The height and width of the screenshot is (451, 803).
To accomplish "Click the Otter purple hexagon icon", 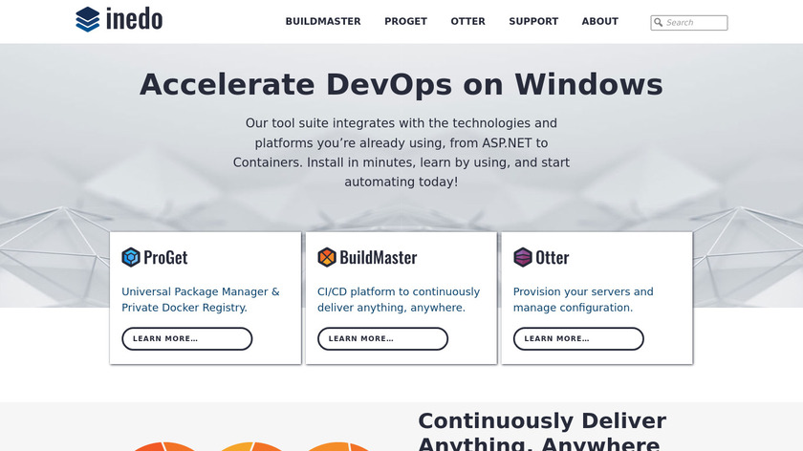I will pyautogui.click(x=522, y=257).
